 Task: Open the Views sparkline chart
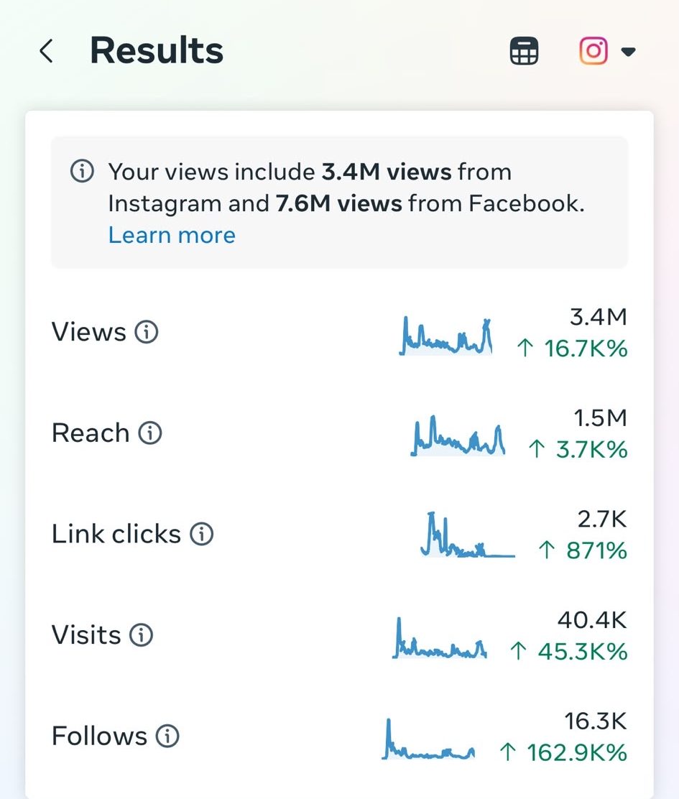445,336
